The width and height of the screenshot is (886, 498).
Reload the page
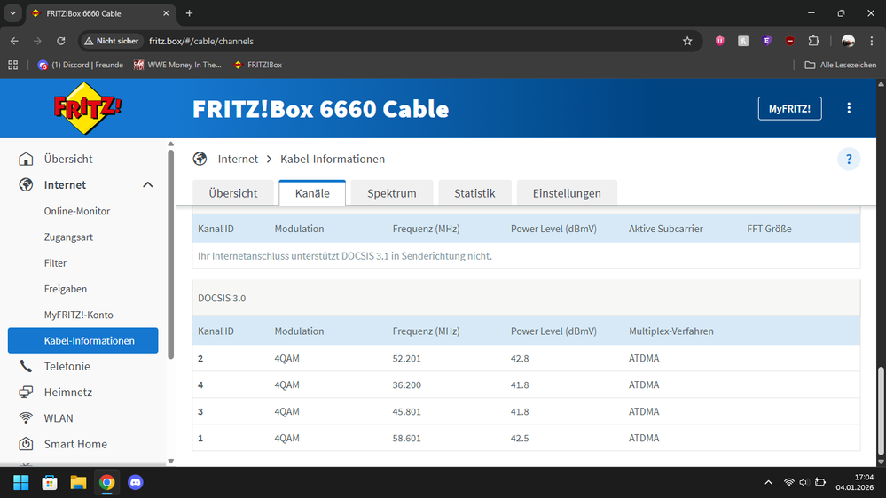coord(61,41)
